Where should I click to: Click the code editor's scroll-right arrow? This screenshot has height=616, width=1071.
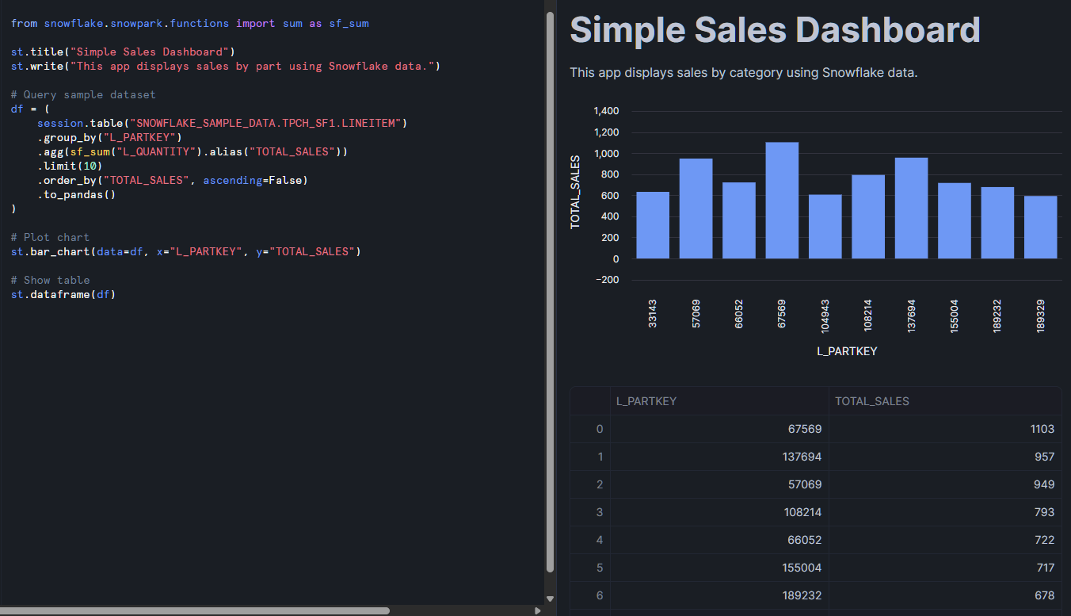point(538,610)
